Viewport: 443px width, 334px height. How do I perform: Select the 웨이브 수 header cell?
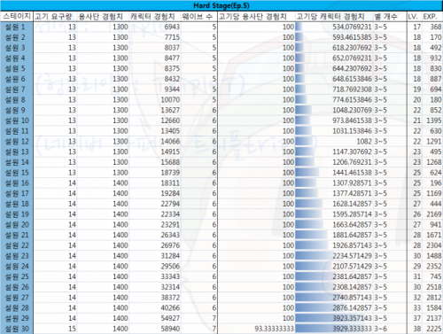tap(198, 16)
